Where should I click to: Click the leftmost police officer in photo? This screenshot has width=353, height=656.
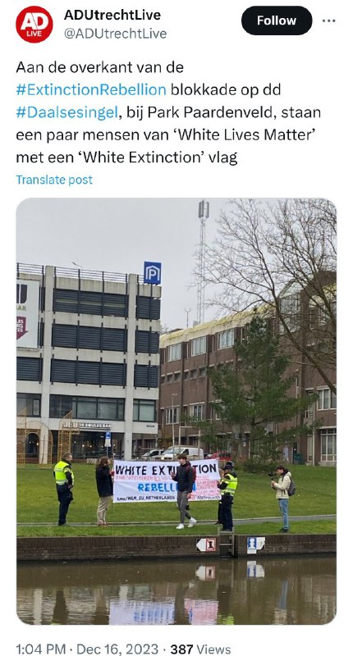point(64,489)
